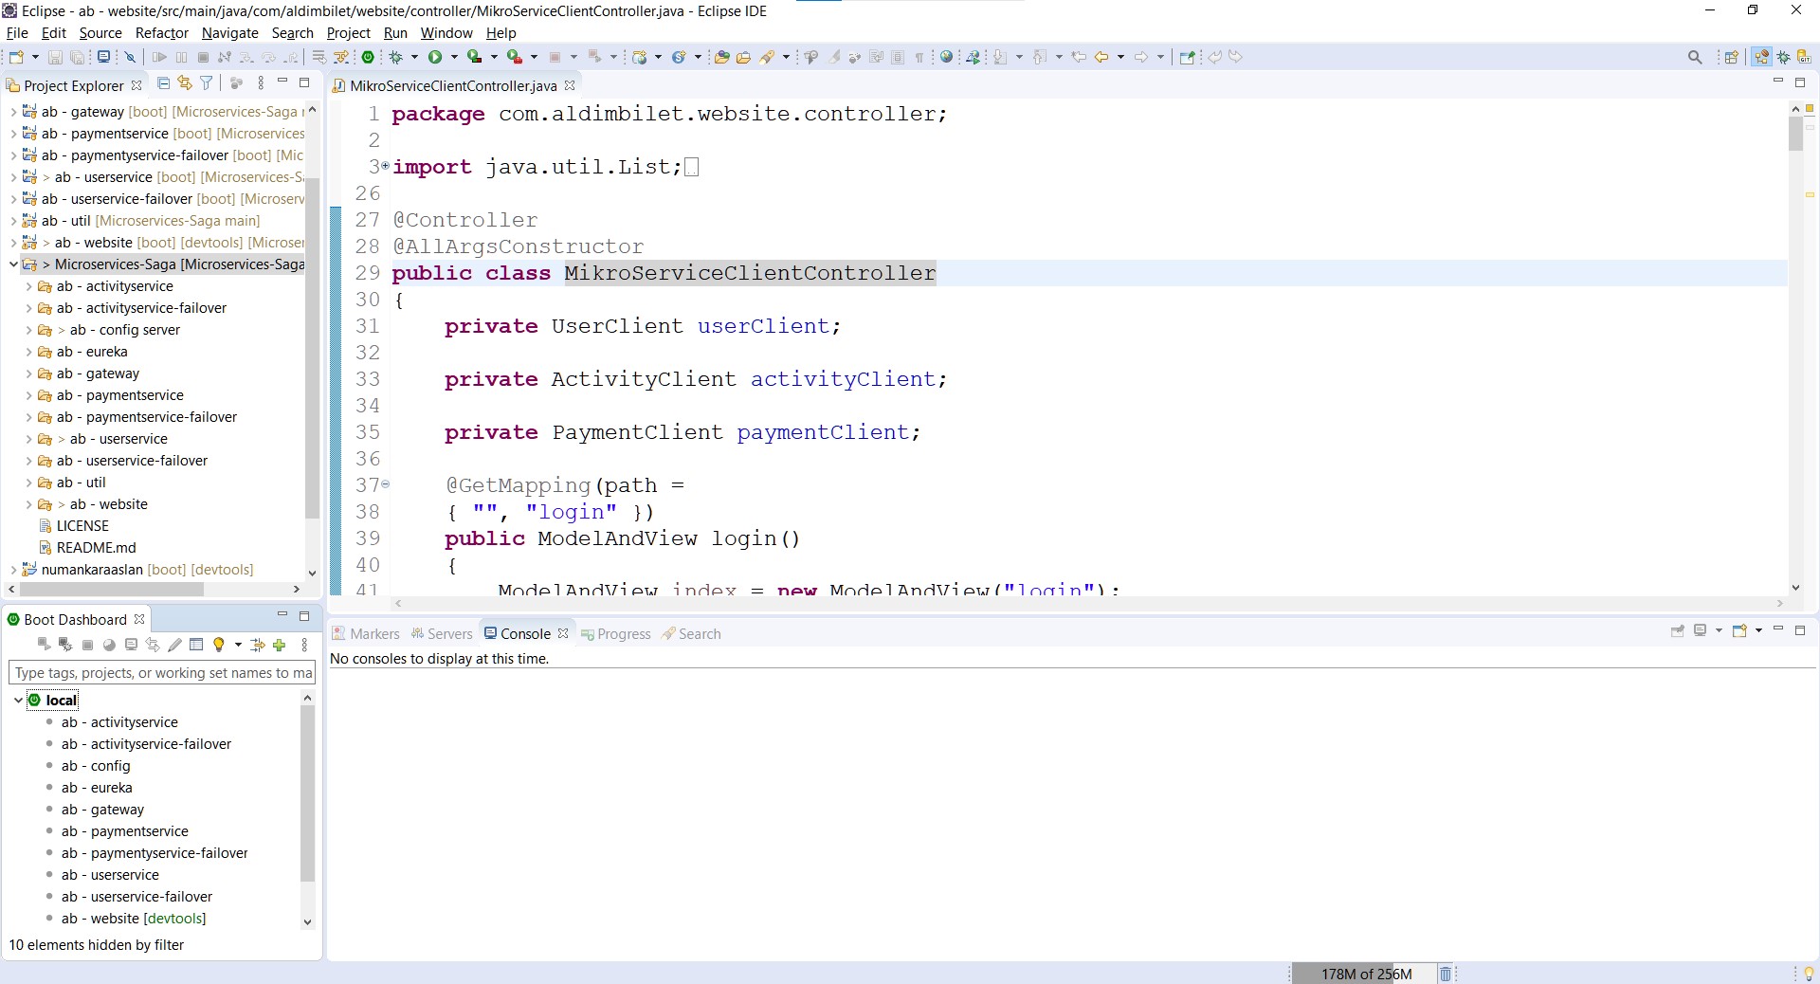Click the Debug bug icon in toolbar

point(396,57)
